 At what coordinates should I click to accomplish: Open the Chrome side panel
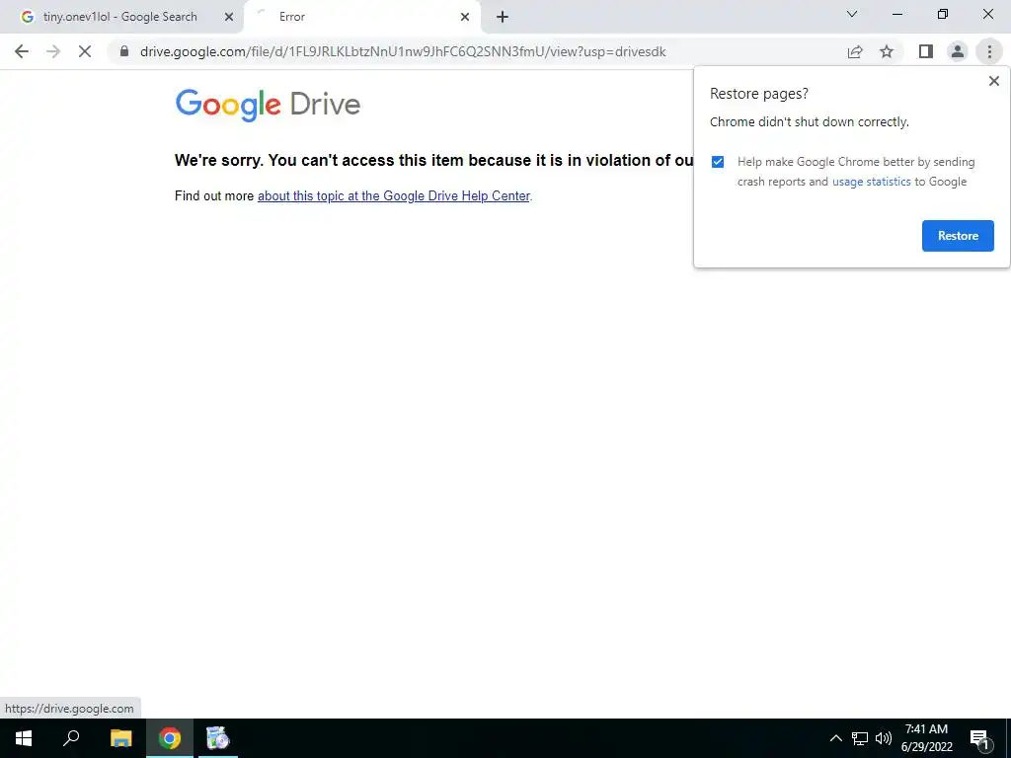point(926,51)
